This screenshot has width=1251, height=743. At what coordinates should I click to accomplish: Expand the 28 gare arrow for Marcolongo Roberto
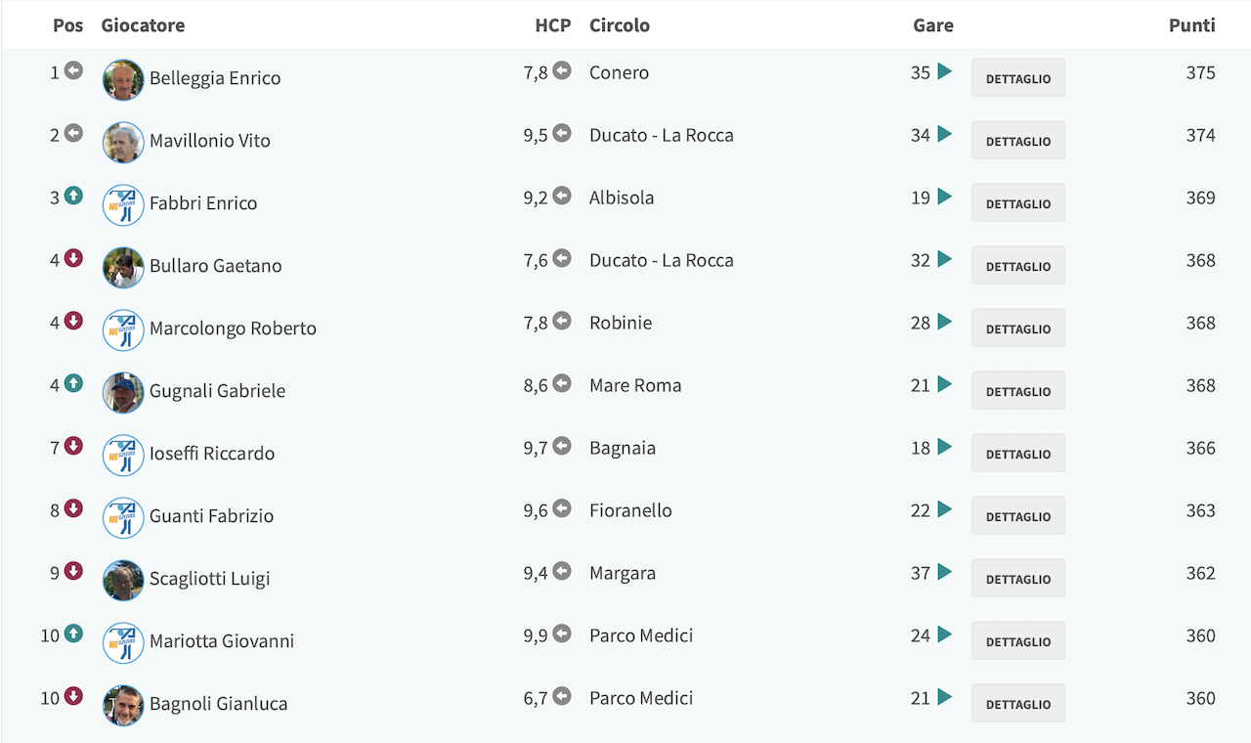[944, 322]
